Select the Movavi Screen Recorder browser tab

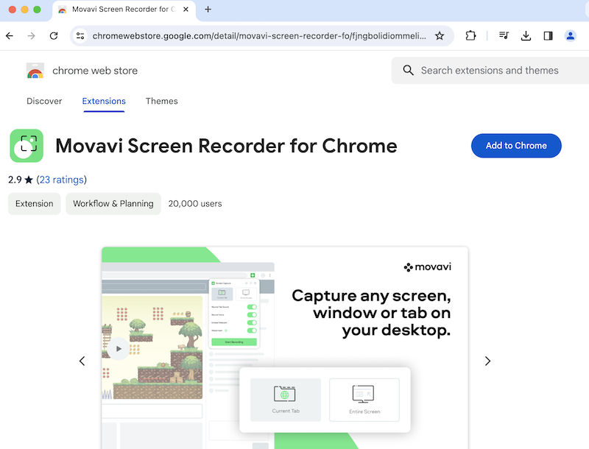coord(124,10)
